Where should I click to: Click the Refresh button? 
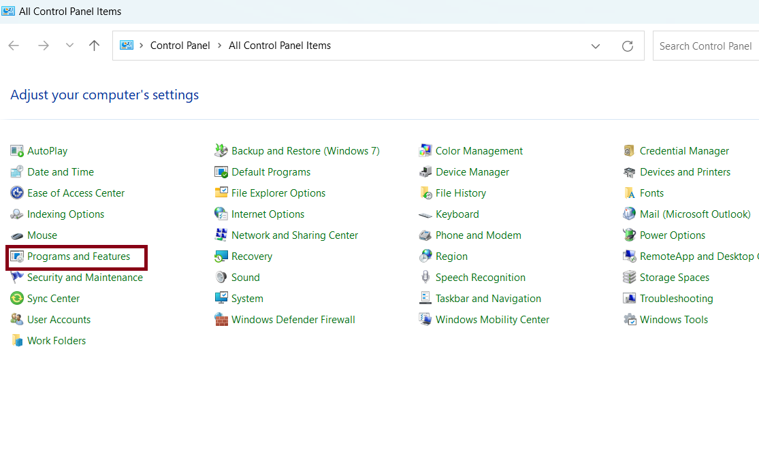click(x=628, y=46)
